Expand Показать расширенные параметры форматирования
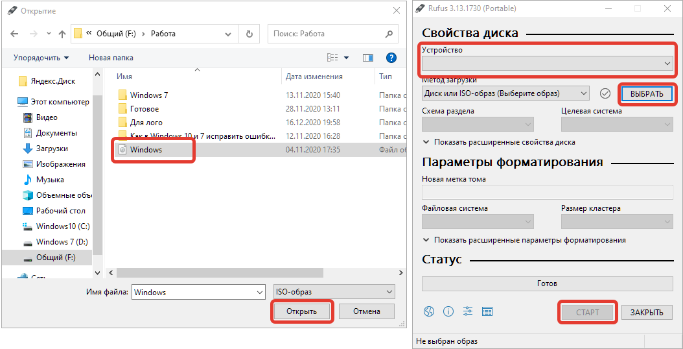 [x=524, y=240]
